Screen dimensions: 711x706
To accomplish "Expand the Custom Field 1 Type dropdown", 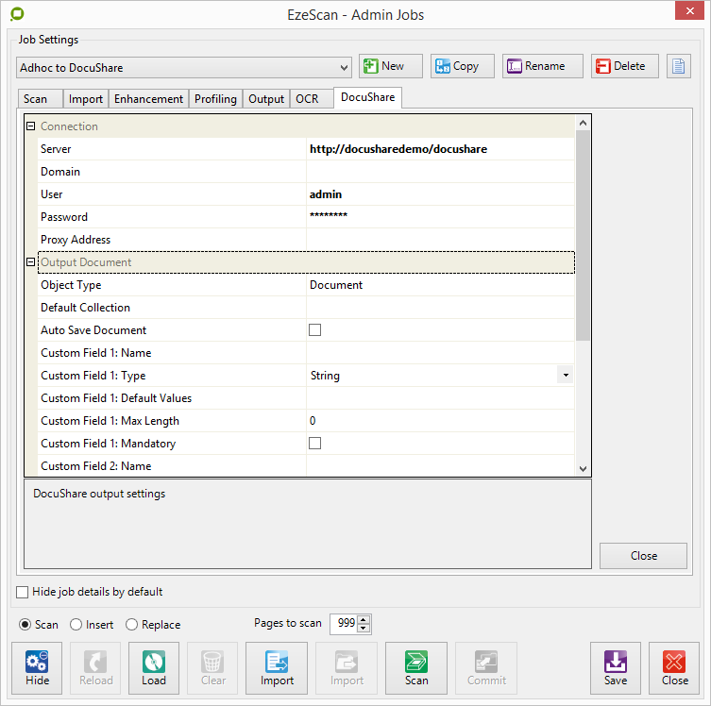I will pos(565,376).
